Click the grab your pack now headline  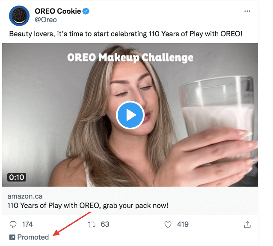point(88,205)
